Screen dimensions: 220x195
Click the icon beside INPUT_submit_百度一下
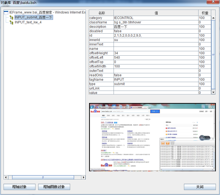click(11, 17)
